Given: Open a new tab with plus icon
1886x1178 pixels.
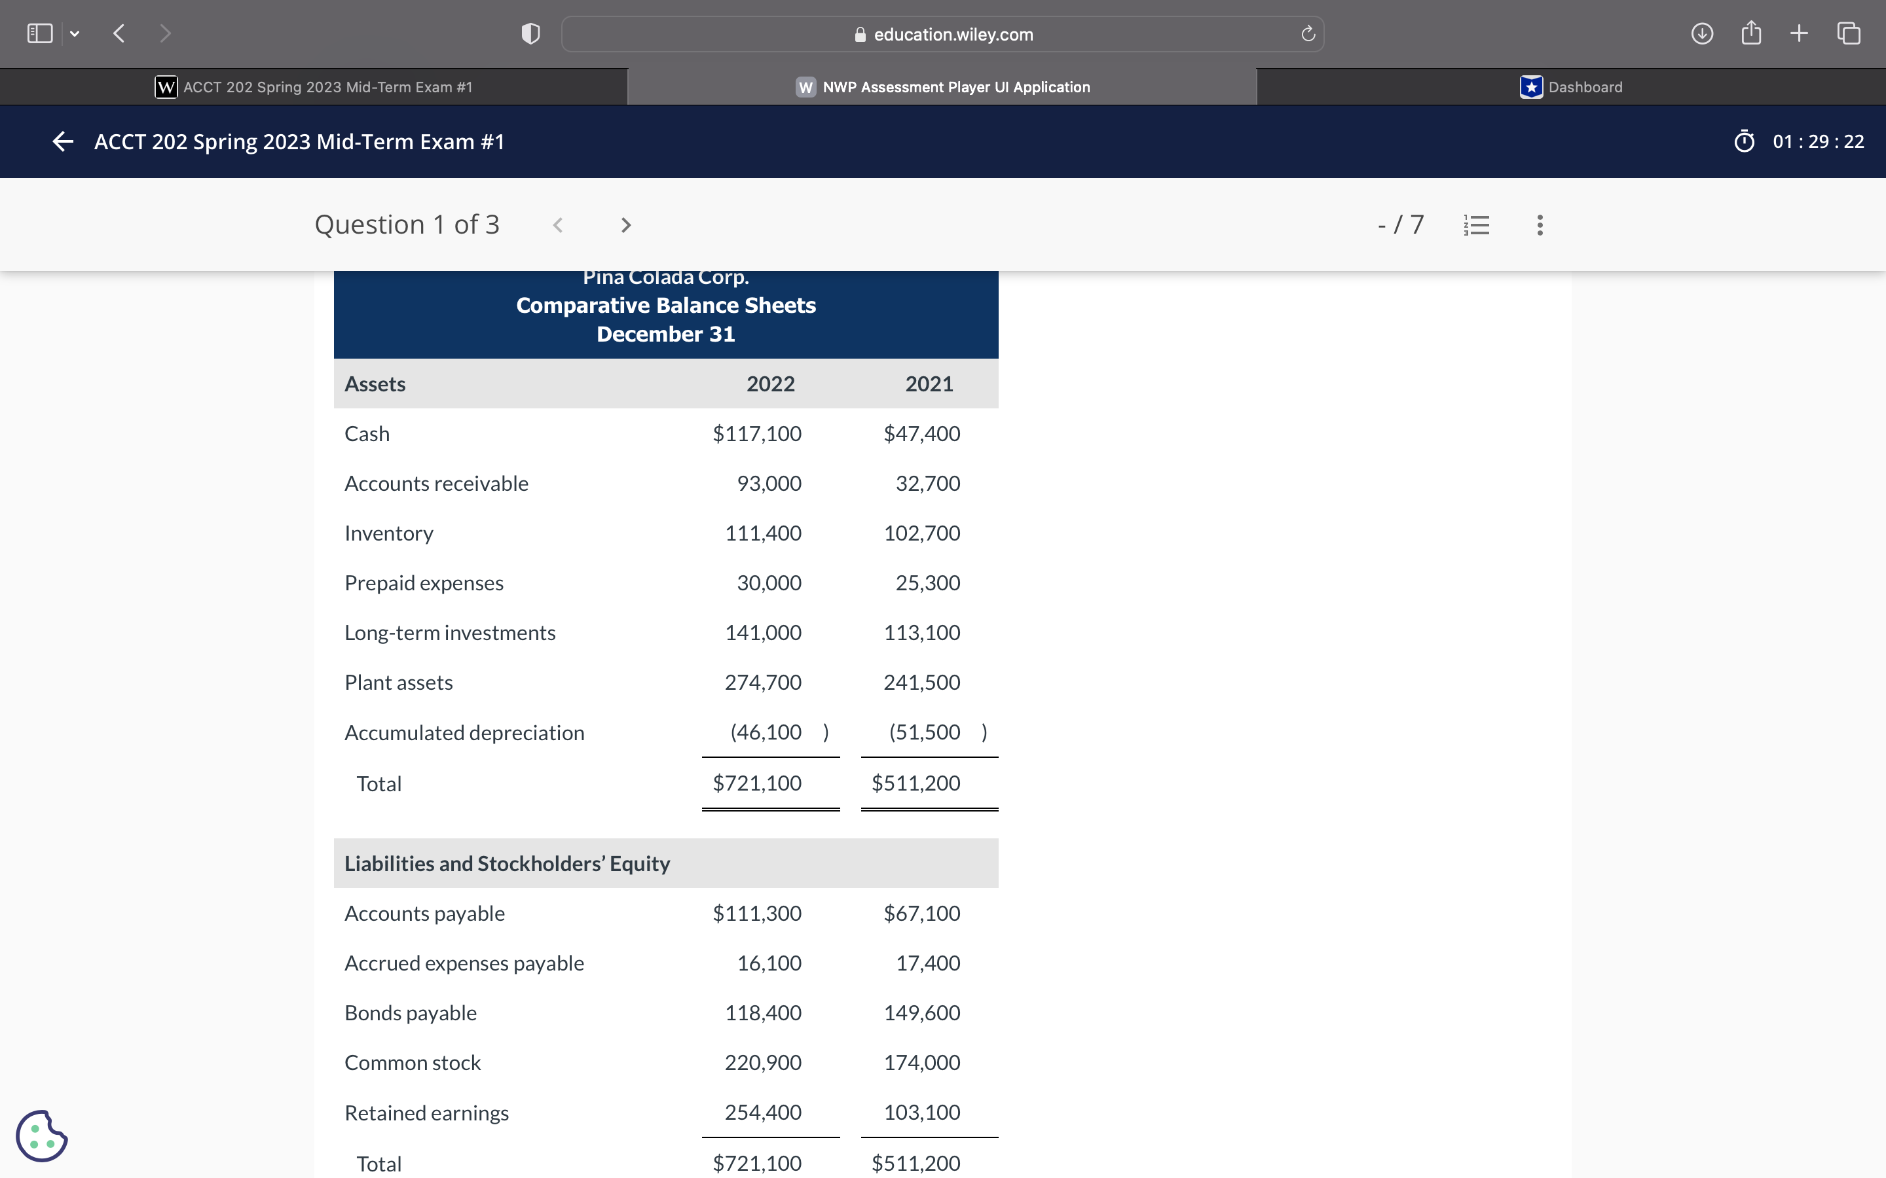Looking at the screenshot, I should click(1800, 33).
